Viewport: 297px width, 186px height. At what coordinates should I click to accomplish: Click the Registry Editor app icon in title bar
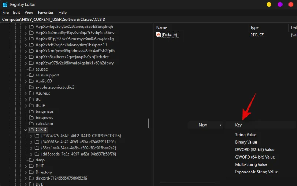click(5, 4)
